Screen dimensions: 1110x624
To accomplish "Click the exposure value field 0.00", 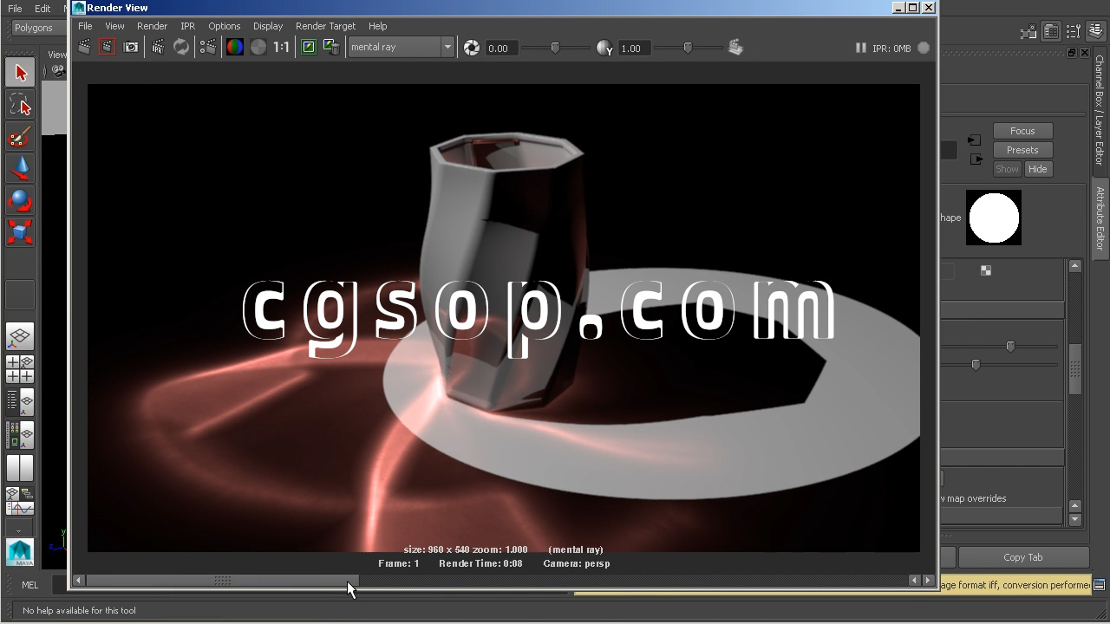I will point(500,49).
